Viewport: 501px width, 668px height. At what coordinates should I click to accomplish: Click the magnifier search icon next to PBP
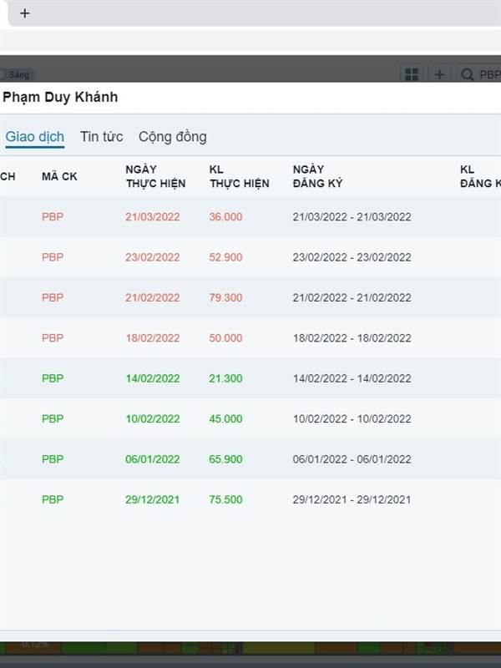tap(467, 75)
